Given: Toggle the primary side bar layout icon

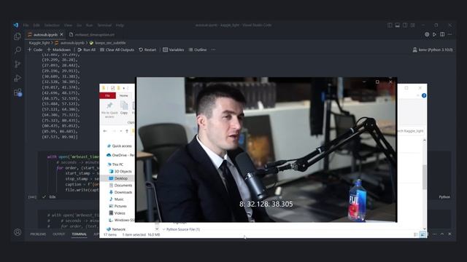Looking at the screenshot, I should point(390,25).
